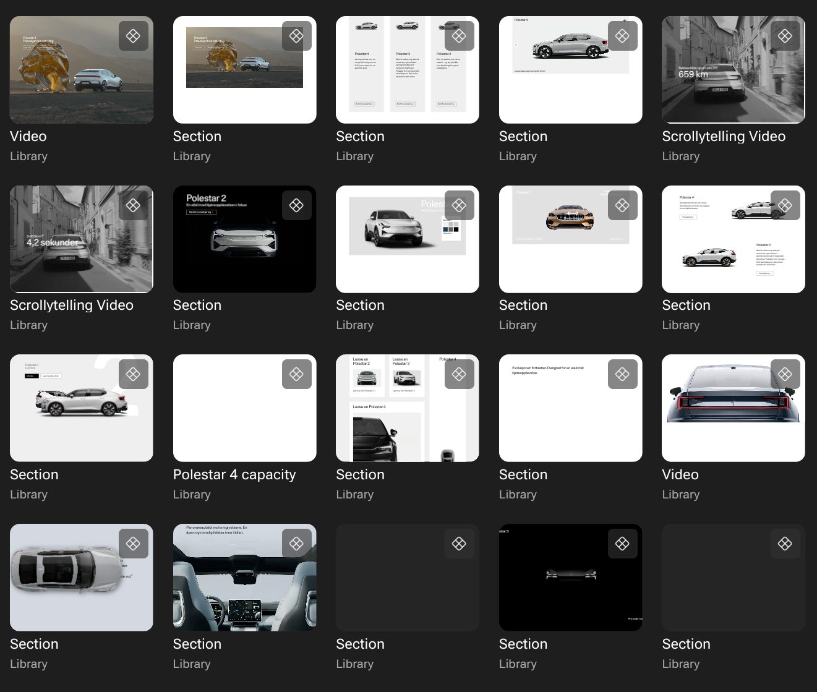817x692 pixels.
Task: Click 'Section' label under Lease en Polestar card
Action: click(x=360, y=474)
